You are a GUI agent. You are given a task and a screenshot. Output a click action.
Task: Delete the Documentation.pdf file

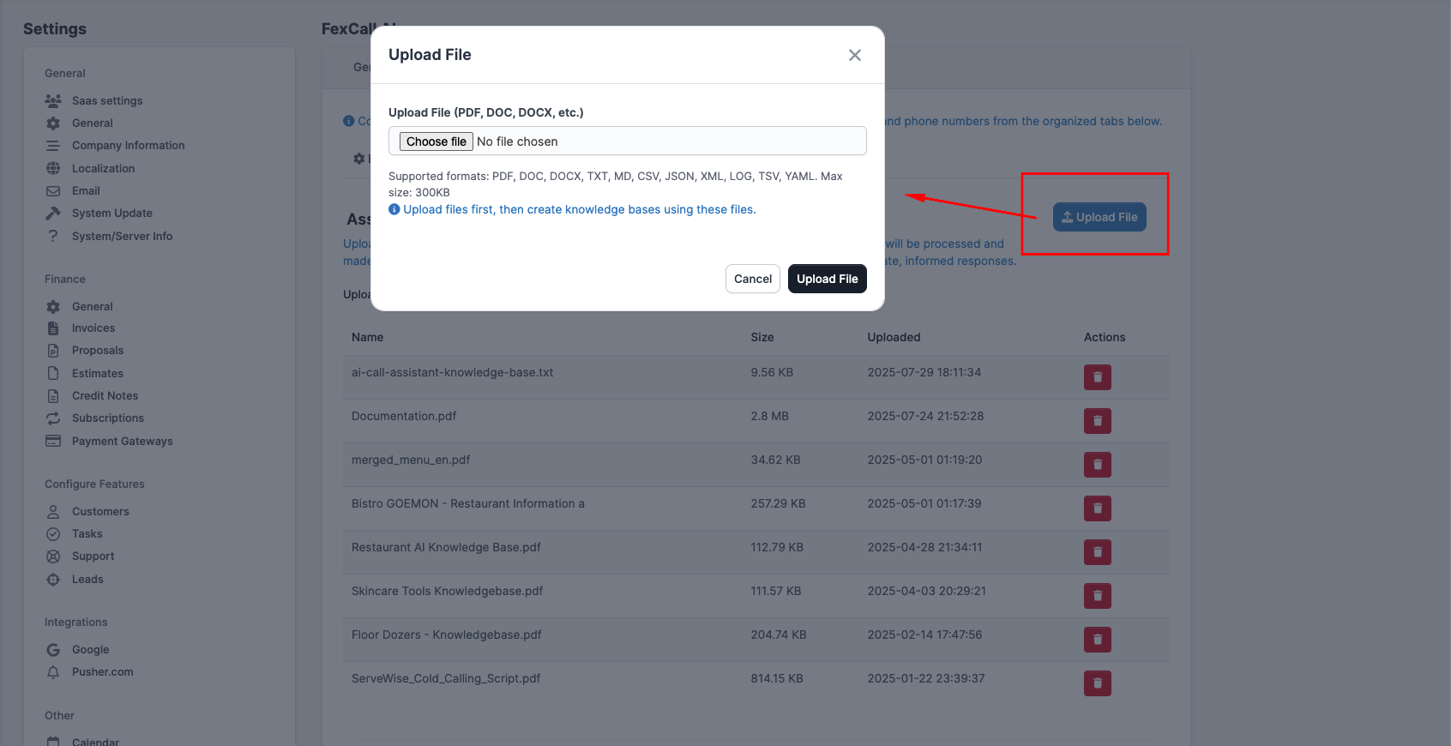[1097, 421]
